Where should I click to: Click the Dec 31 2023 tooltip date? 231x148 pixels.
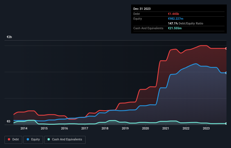click(x=142, y=9)
